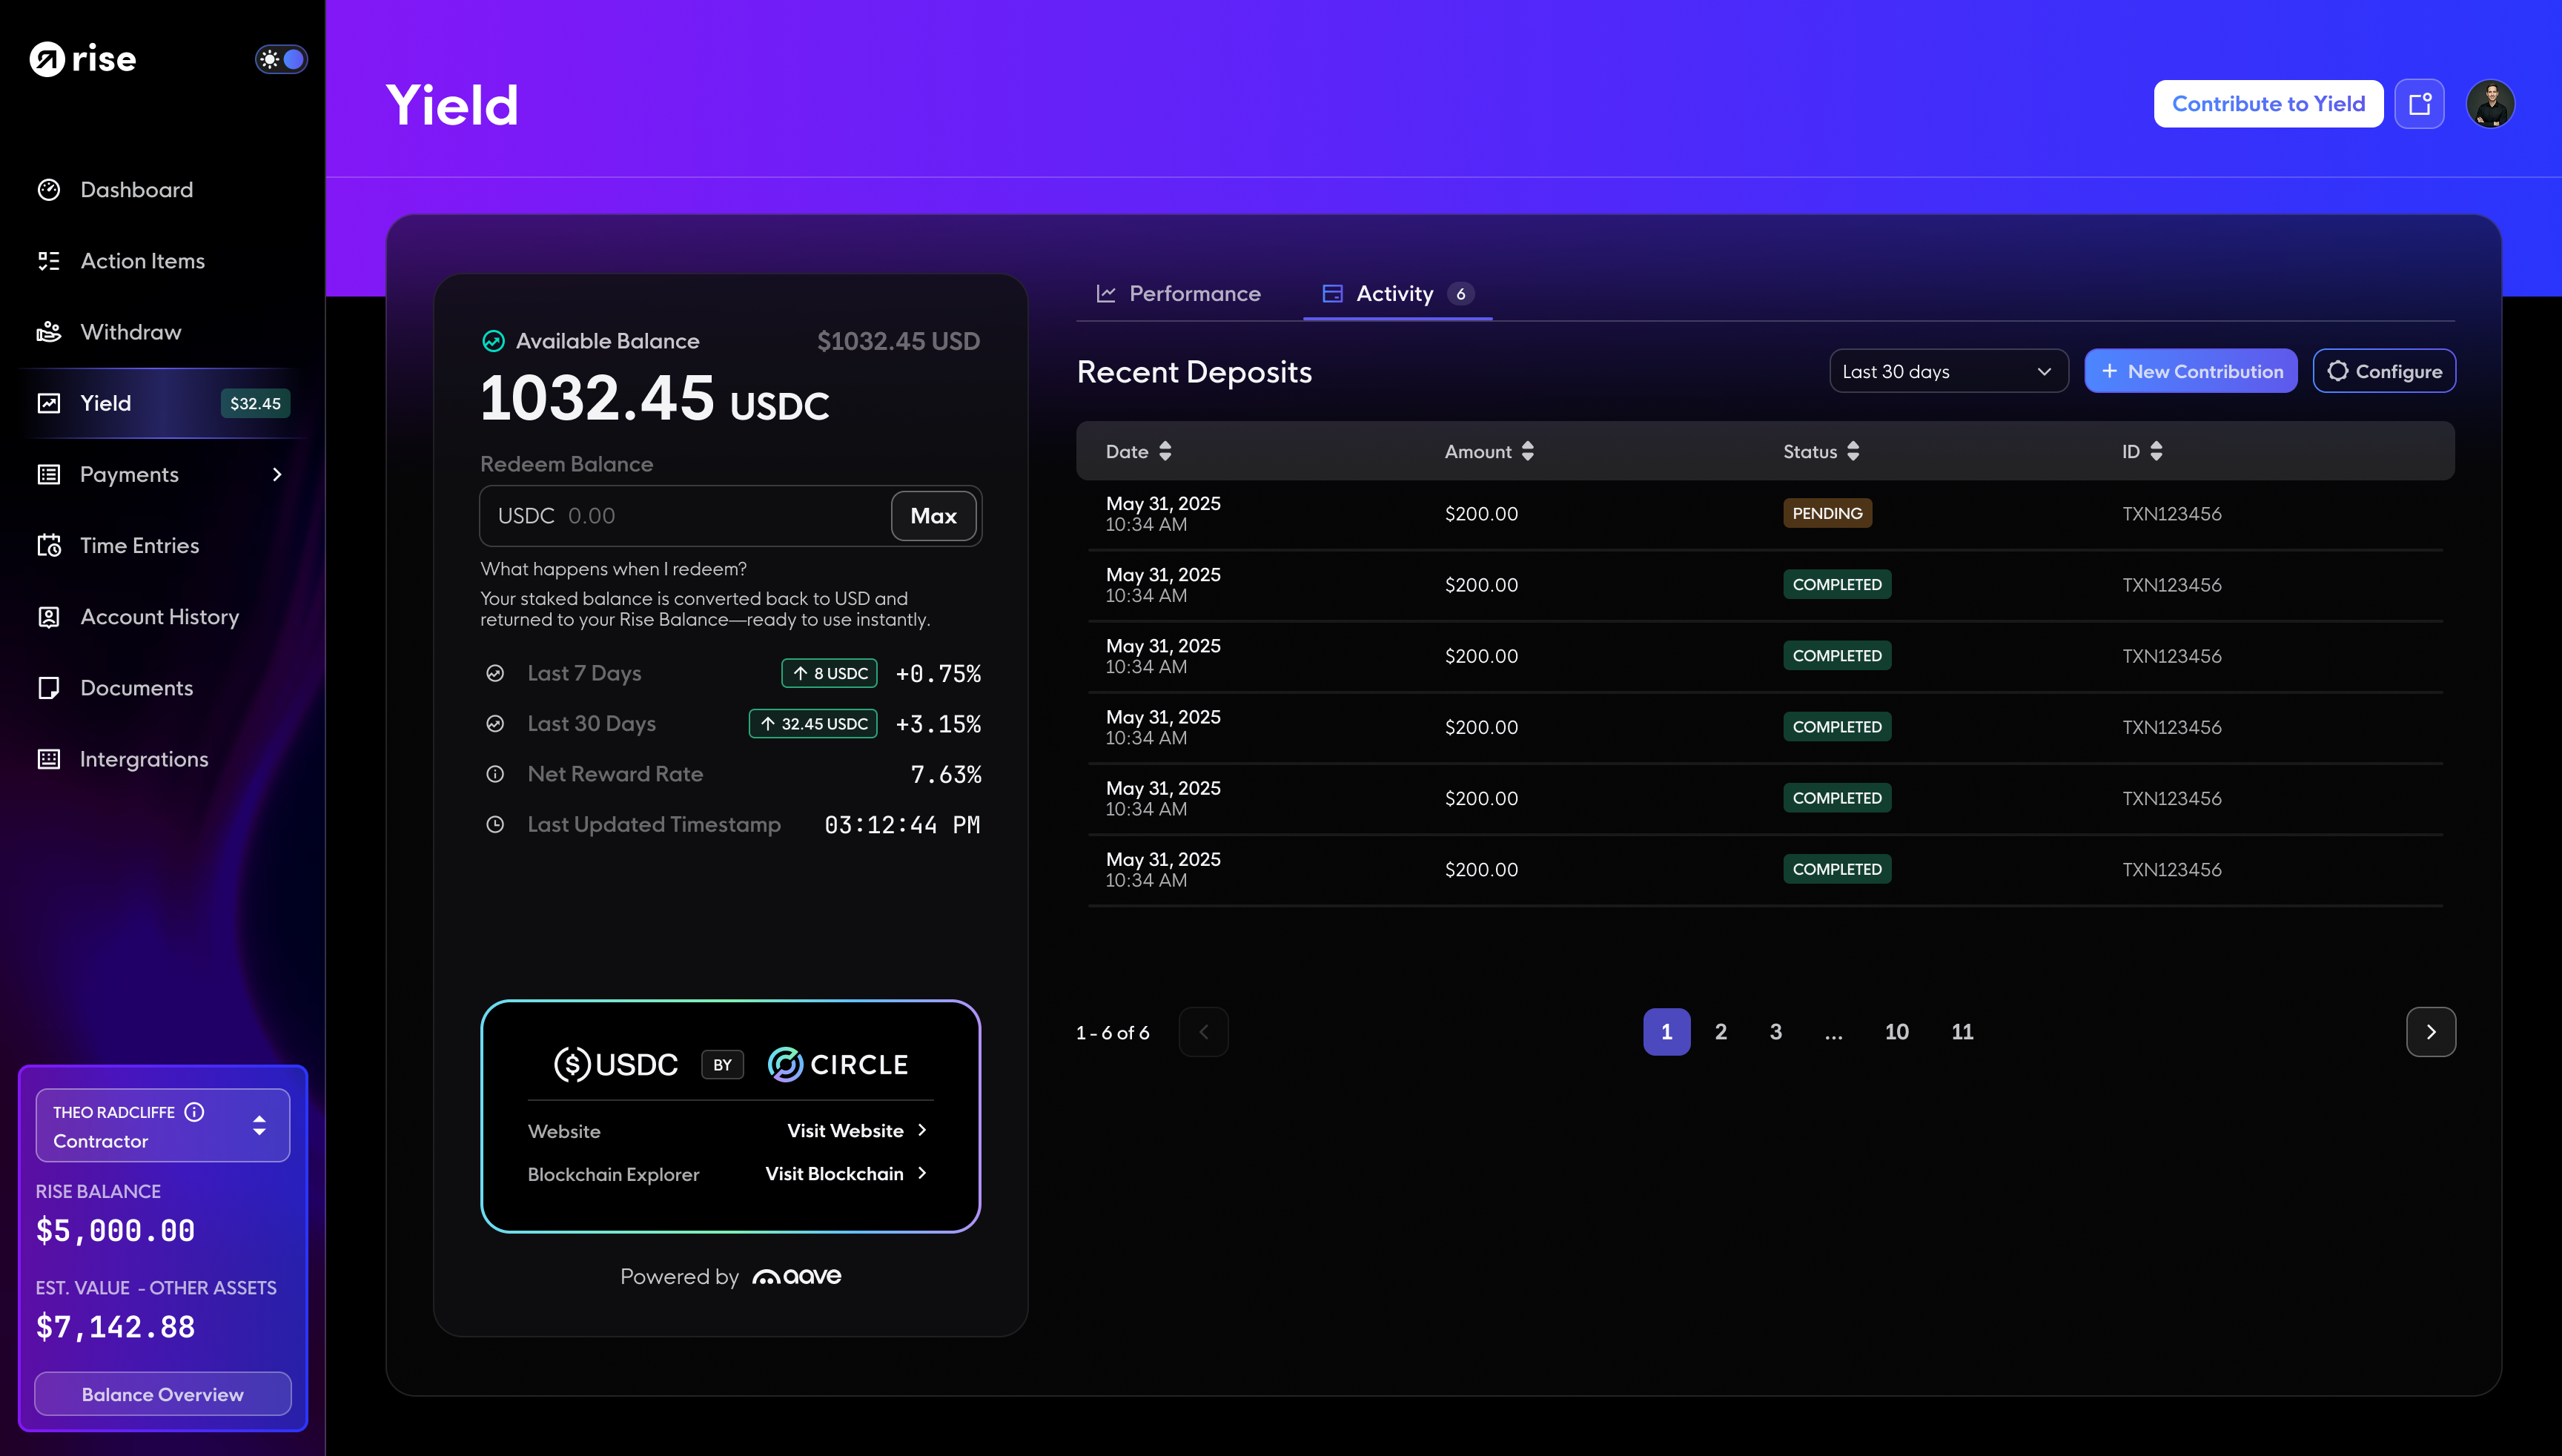Open the Documents section
2562x1456 pixels.
point(136,688)
